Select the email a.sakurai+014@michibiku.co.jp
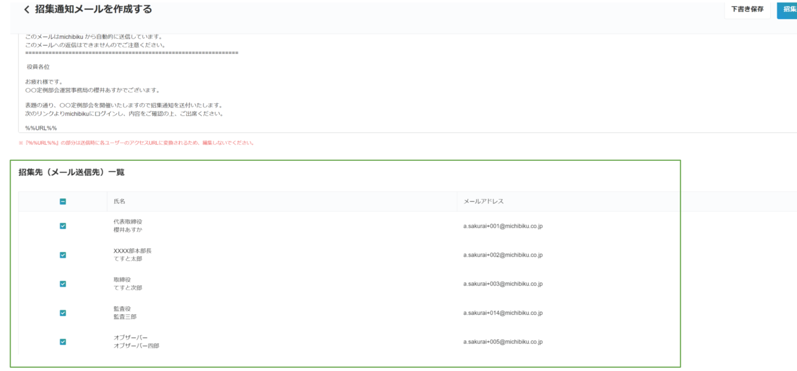 click(x=503, y=313)
